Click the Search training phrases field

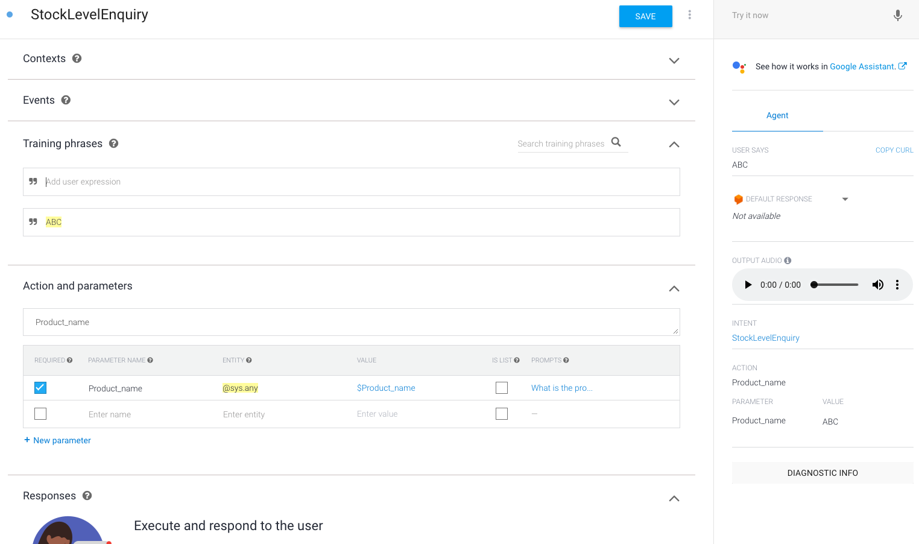pyautogui.click(x=561, y=144)
